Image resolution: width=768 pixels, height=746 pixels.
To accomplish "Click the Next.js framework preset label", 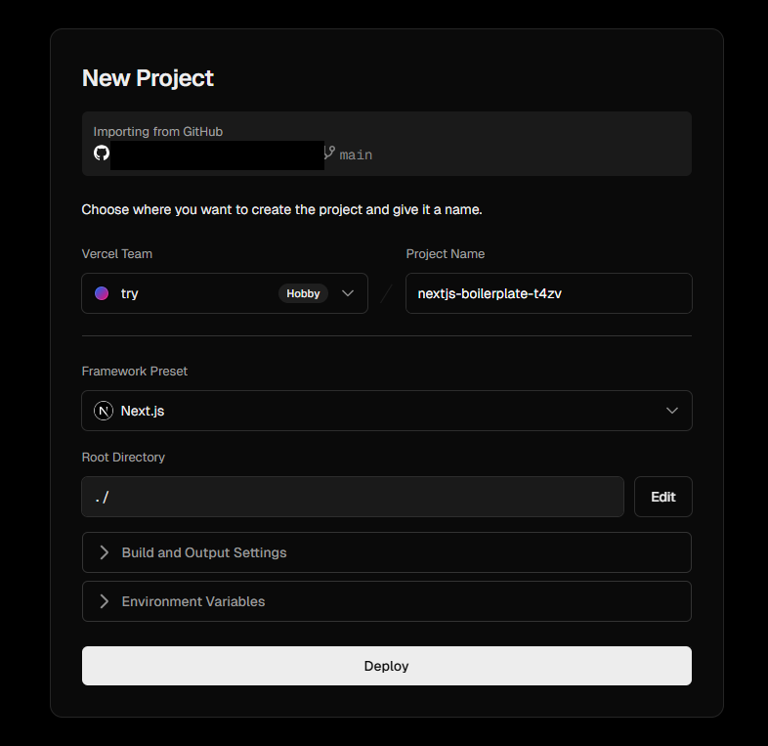I will (143, 411).
